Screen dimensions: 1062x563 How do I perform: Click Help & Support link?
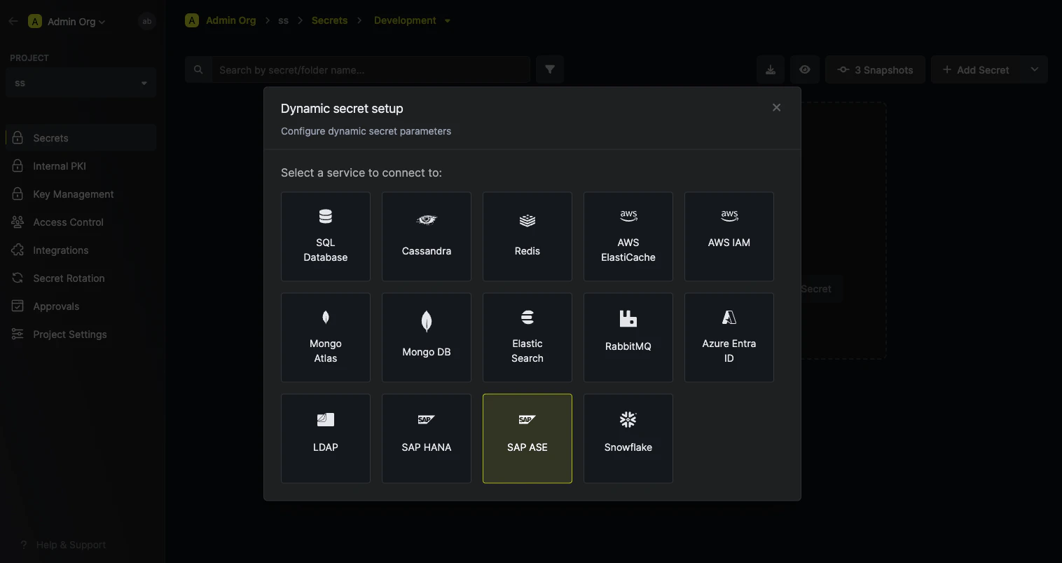point(63,545)
